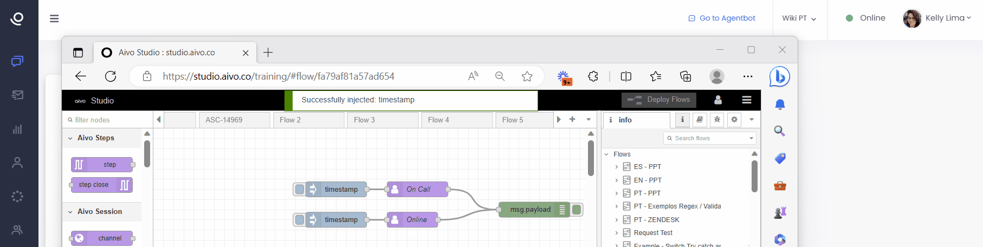Click the browser address bar URL
The height and width of the screenshot is (247, 983).
(279, 76)
